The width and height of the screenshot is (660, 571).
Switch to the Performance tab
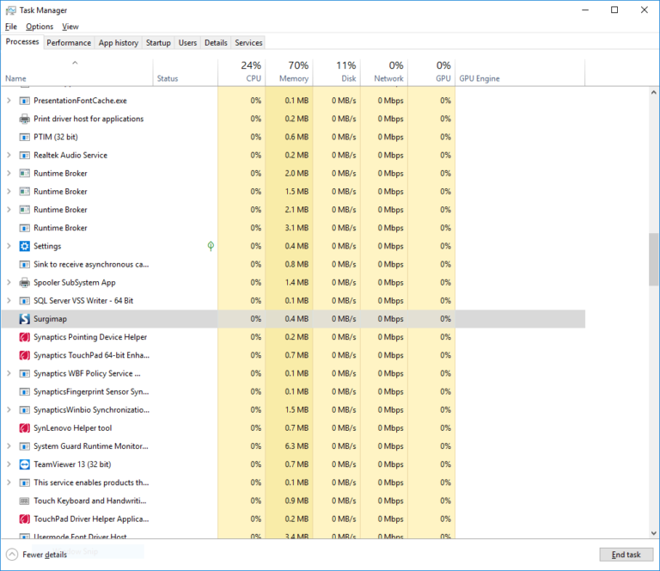(x=69, y=42)
